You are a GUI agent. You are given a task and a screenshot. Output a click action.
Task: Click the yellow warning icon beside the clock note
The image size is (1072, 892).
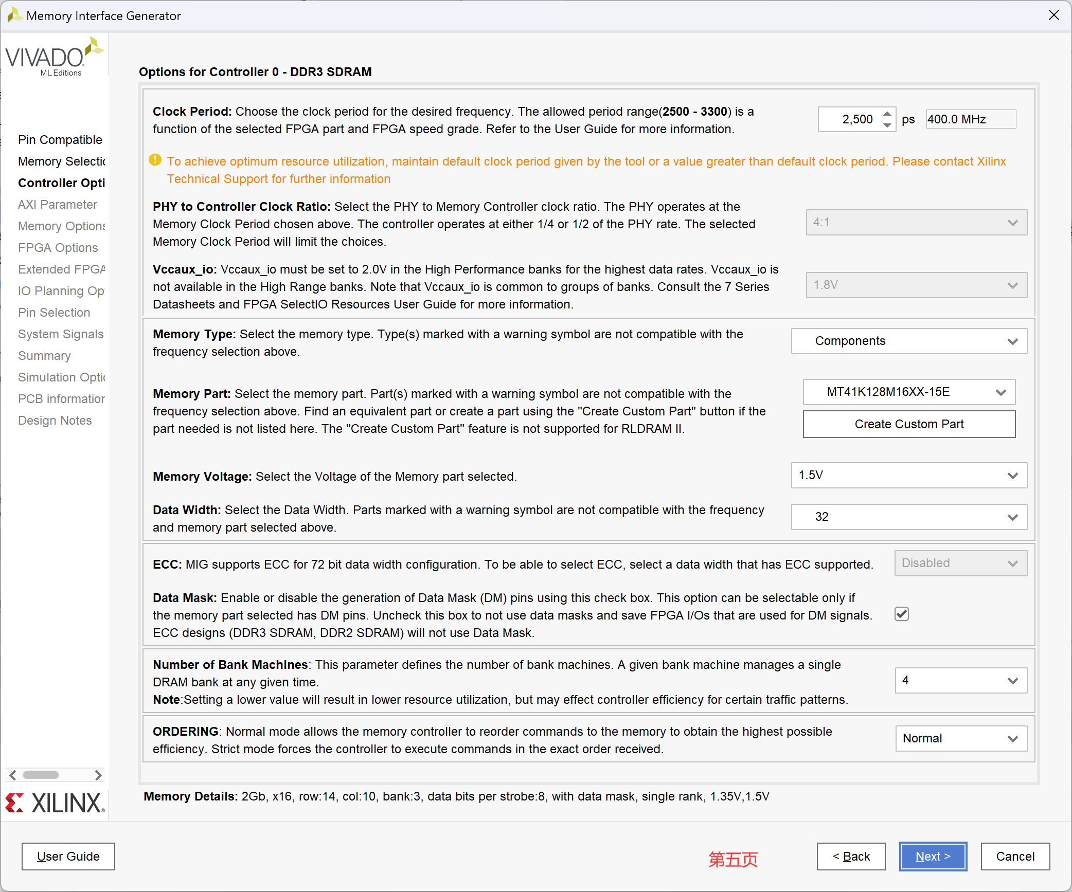pyautogui.click(x=155, y=160)
